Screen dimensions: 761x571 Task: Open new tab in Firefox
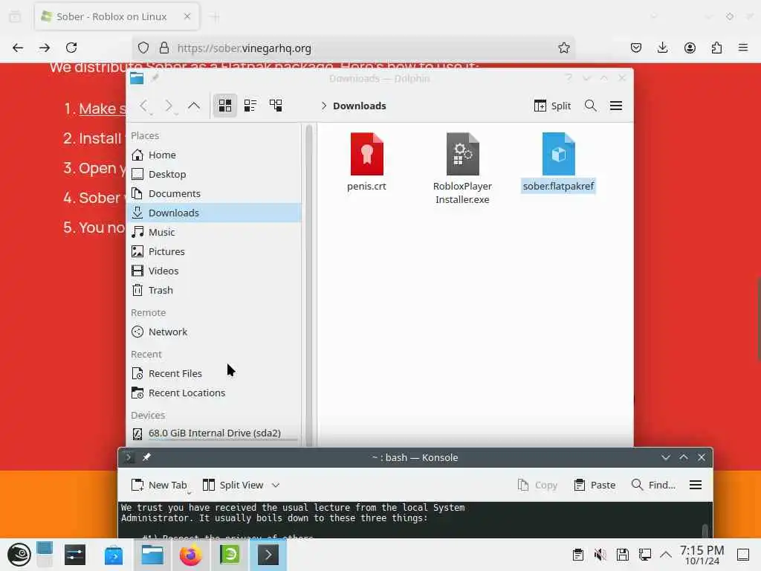click(215, 17)
